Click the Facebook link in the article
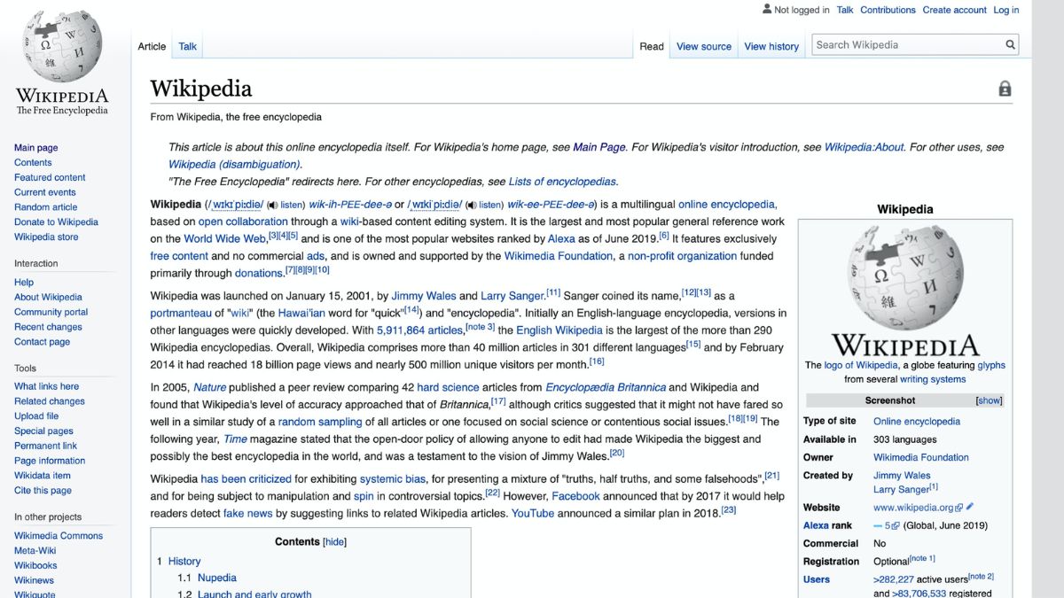 coord(576,496)
